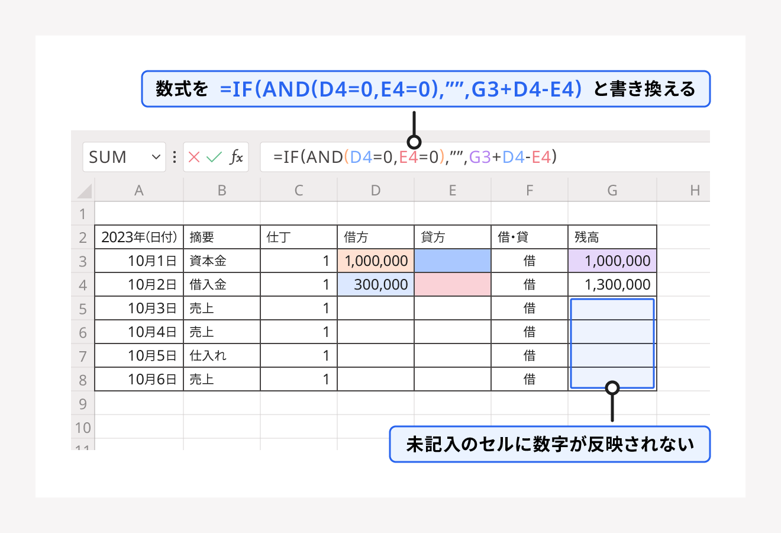This screenshot has width=781, height=533.
Task: Select the 300,000 cell in 借方 column
Action: 376,284
